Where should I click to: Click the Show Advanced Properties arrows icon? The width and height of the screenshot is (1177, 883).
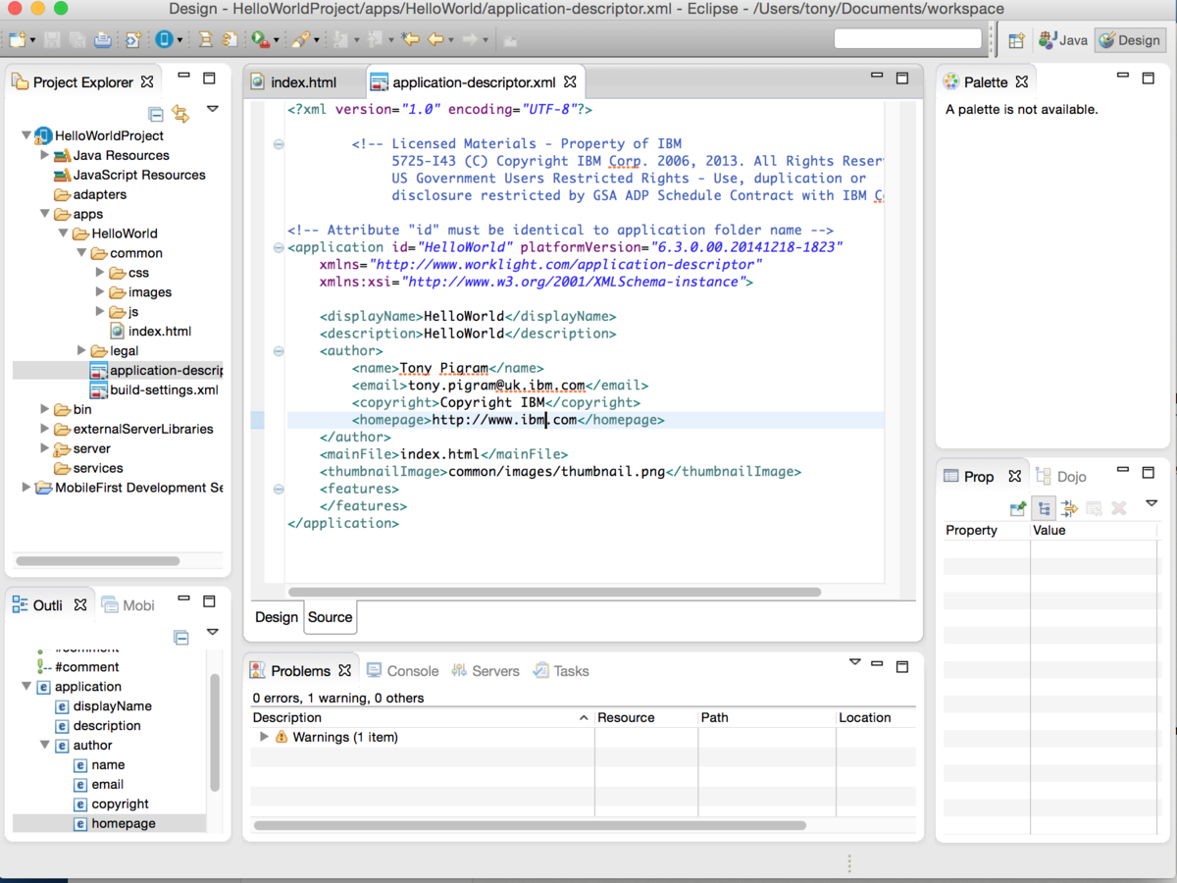click(1069, 508)
